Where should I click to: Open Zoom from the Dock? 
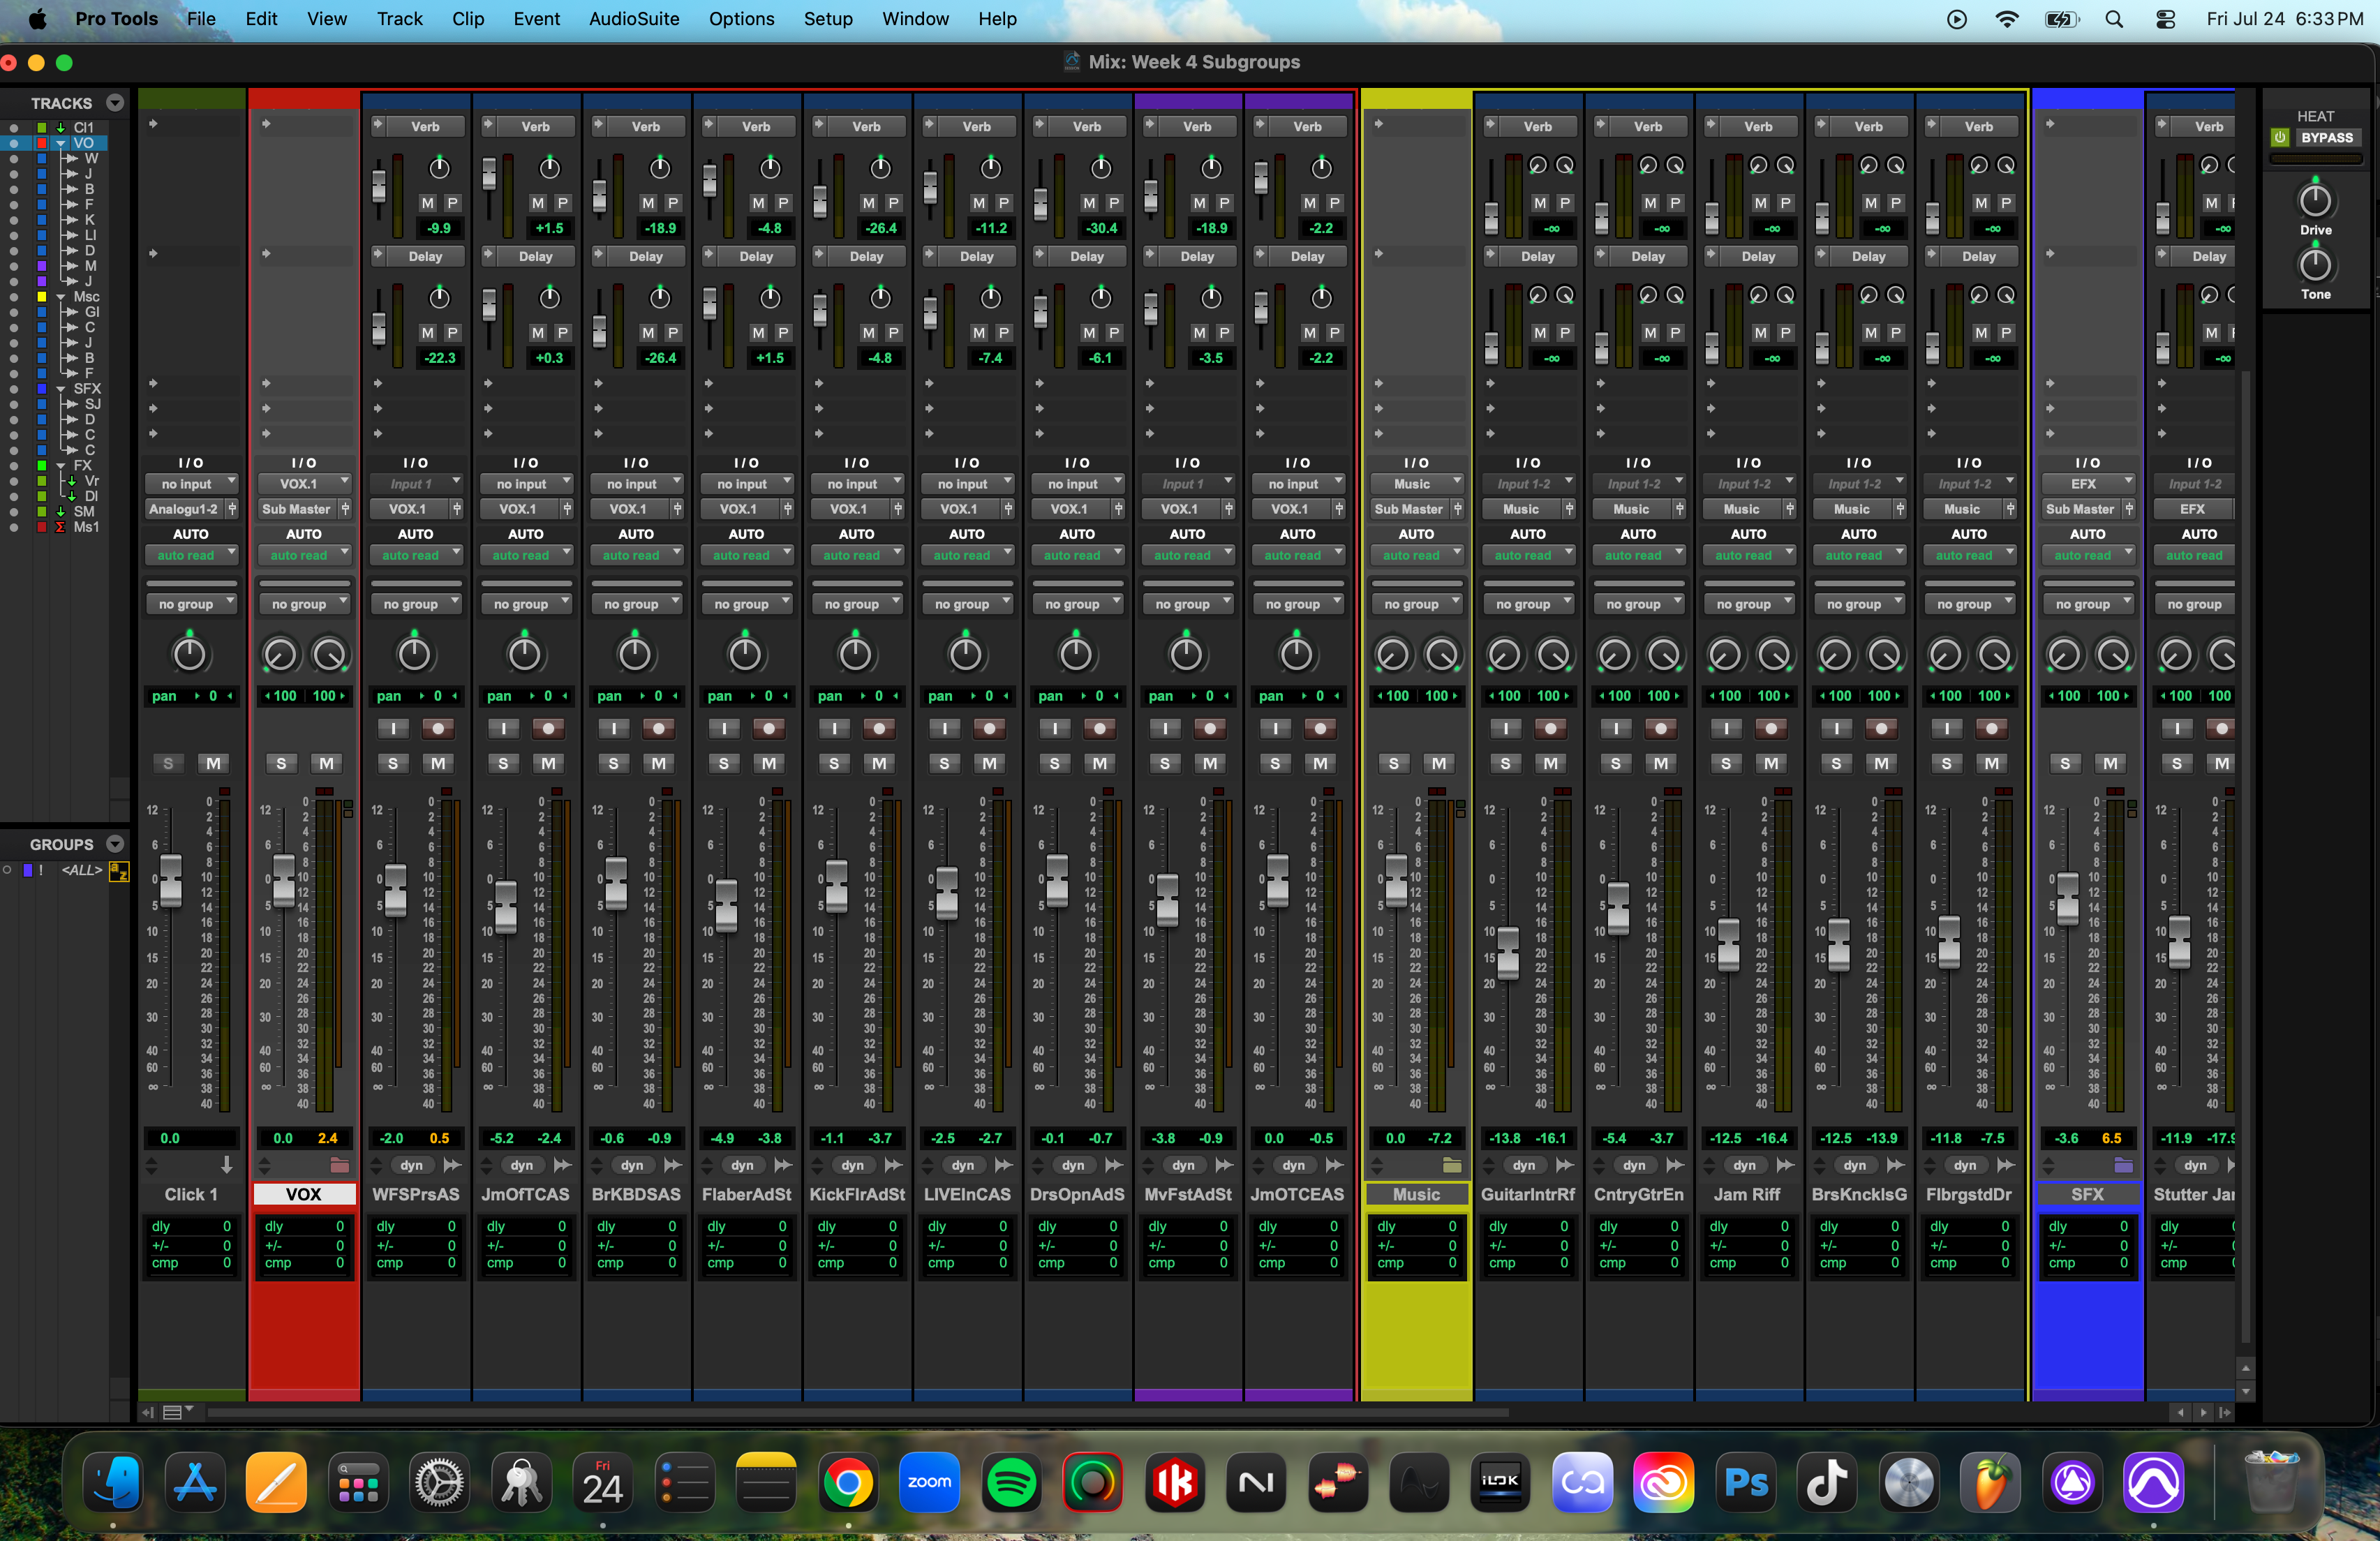(x=929, y=1482)
